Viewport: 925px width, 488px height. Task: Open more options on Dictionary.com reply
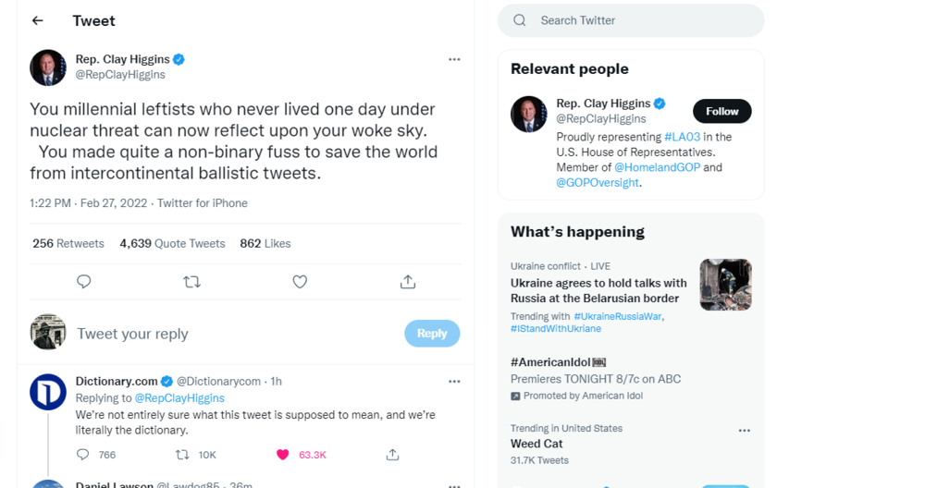tap(454, 381)
